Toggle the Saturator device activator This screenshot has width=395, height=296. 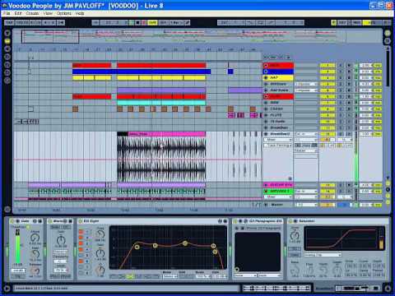coord(291,221)
